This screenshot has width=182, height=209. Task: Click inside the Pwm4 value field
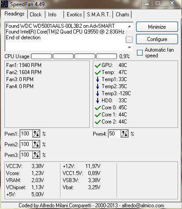coord(114,134)
